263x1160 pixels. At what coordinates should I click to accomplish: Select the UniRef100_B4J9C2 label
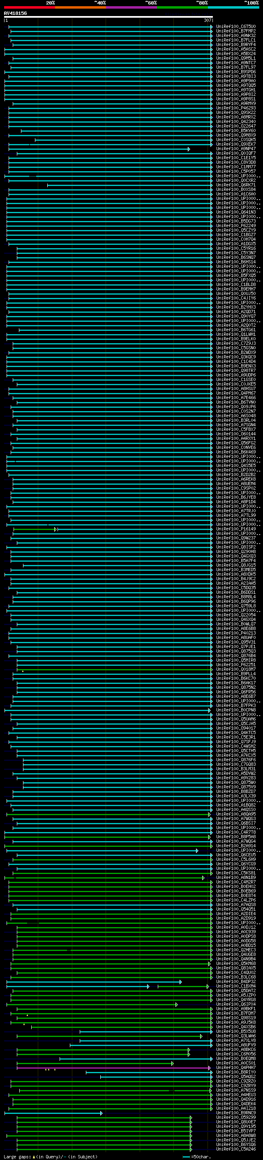point(236,579)
